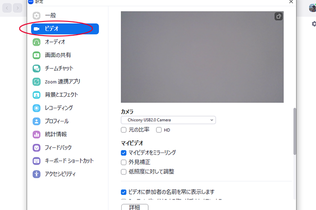Screen dimensions: 316x210
Task: Open the 一般 settings tab
Action: point(65,16)
